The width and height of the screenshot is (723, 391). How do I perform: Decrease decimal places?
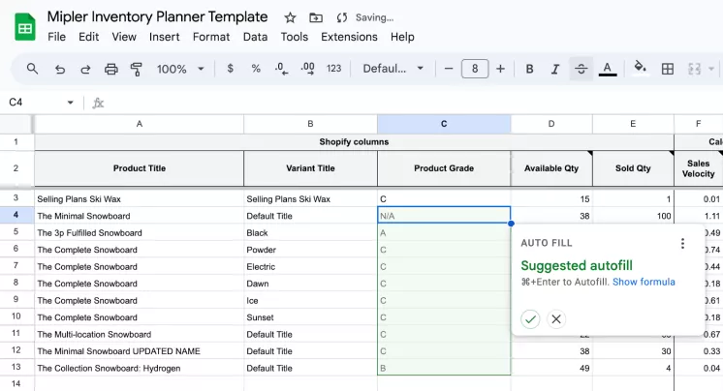(281, 69)
